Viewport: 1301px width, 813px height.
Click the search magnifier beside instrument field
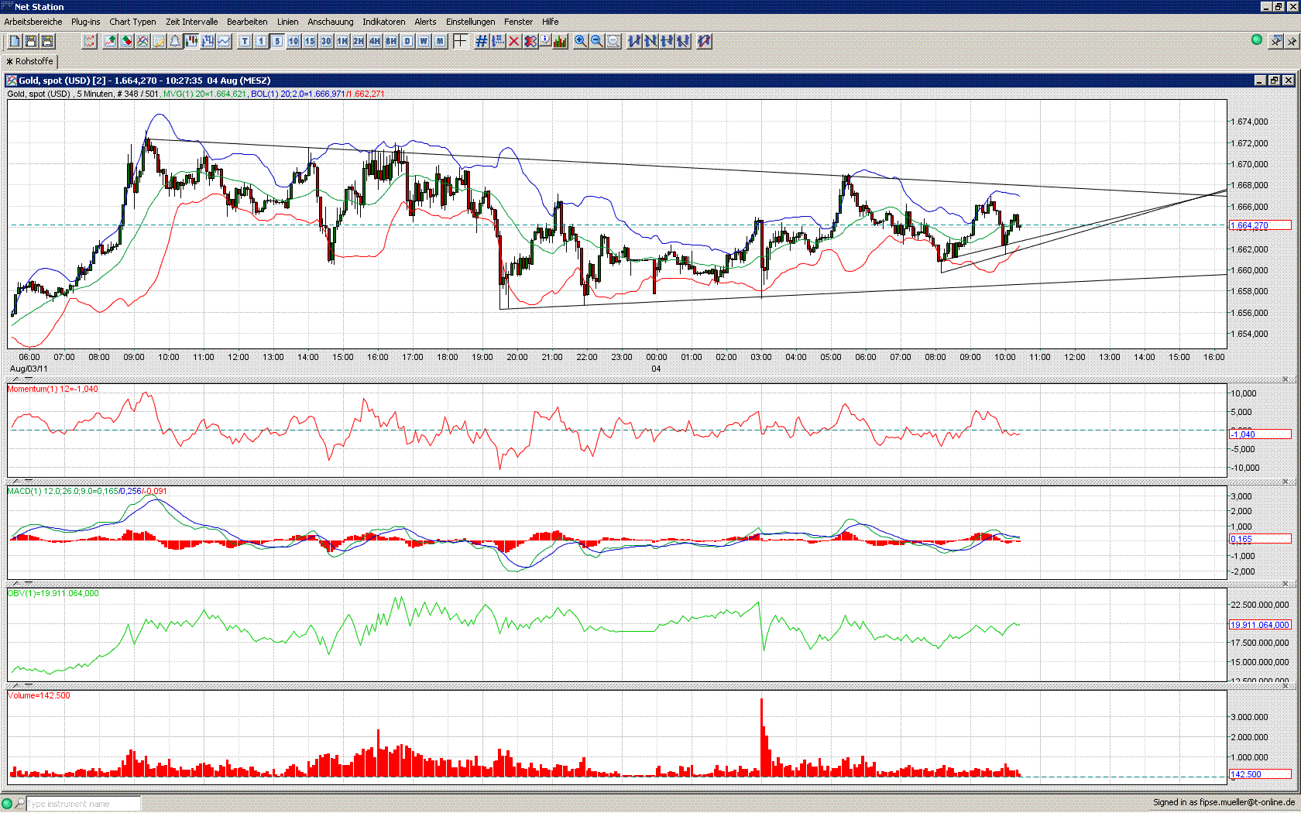pyautogui.click(x=20, y=804)
